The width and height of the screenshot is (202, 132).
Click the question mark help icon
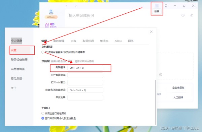(x=161, y=74)
